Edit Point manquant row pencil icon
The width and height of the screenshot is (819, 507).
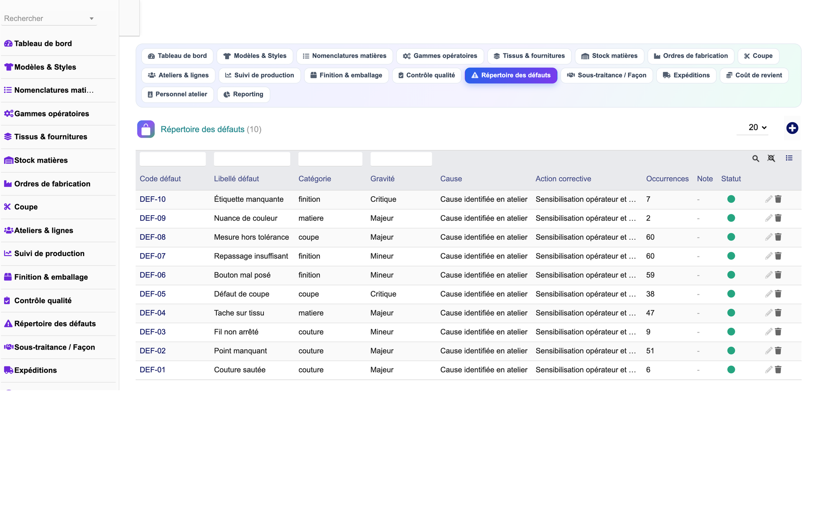click(x=768, y=351)
